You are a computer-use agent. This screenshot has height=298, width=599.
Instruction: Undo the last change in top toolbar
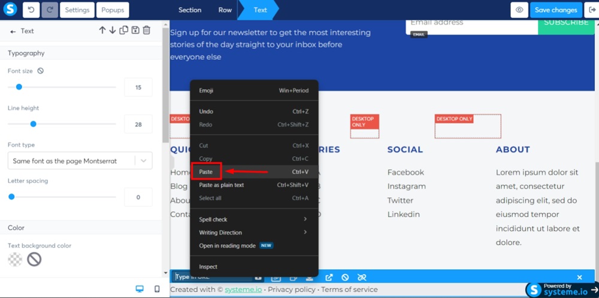(31, 10)
